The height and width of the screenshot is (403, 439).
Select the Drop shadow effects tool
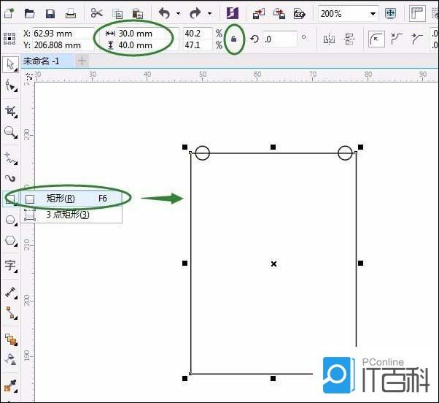pos(11,339)
